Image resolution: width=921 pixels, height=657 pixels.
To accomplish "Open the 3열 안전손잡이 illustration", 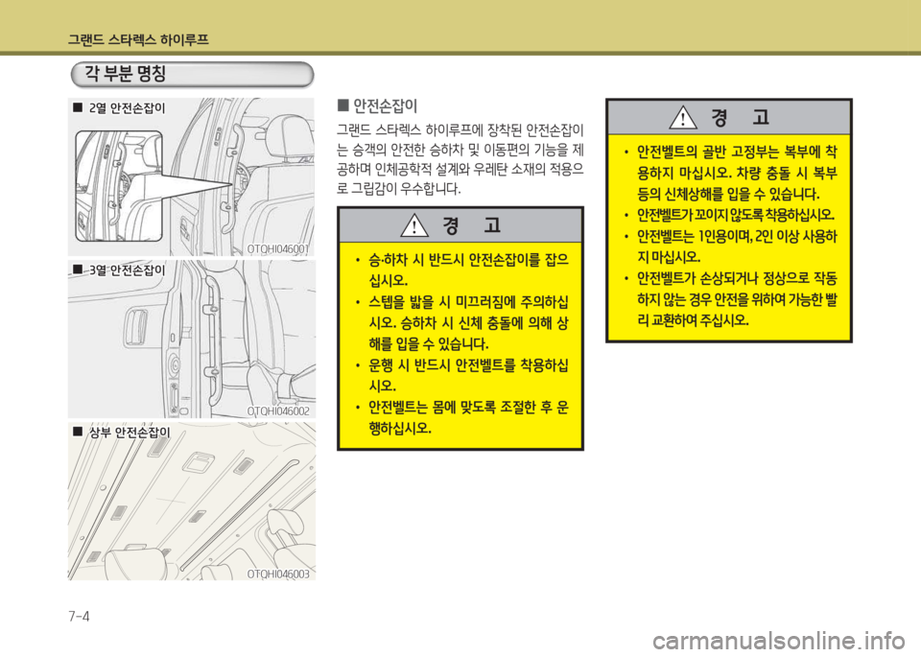I will point(192,340).
